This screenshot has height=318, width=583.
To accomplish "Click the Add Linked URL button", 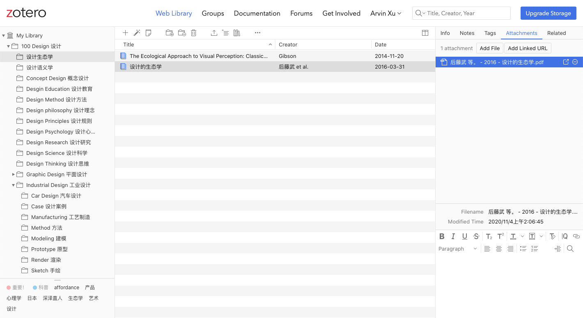I will [x=528, y=48].
